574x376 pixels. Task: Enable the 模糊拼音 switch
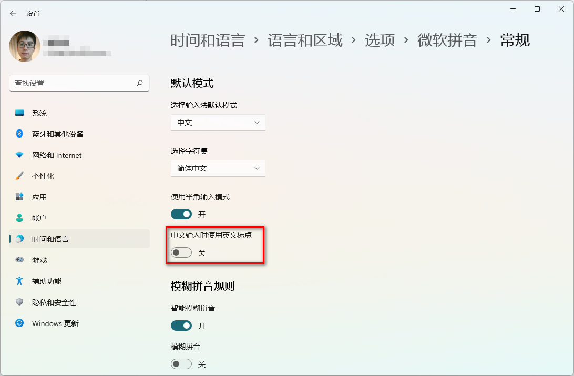(x=181, y=364)
